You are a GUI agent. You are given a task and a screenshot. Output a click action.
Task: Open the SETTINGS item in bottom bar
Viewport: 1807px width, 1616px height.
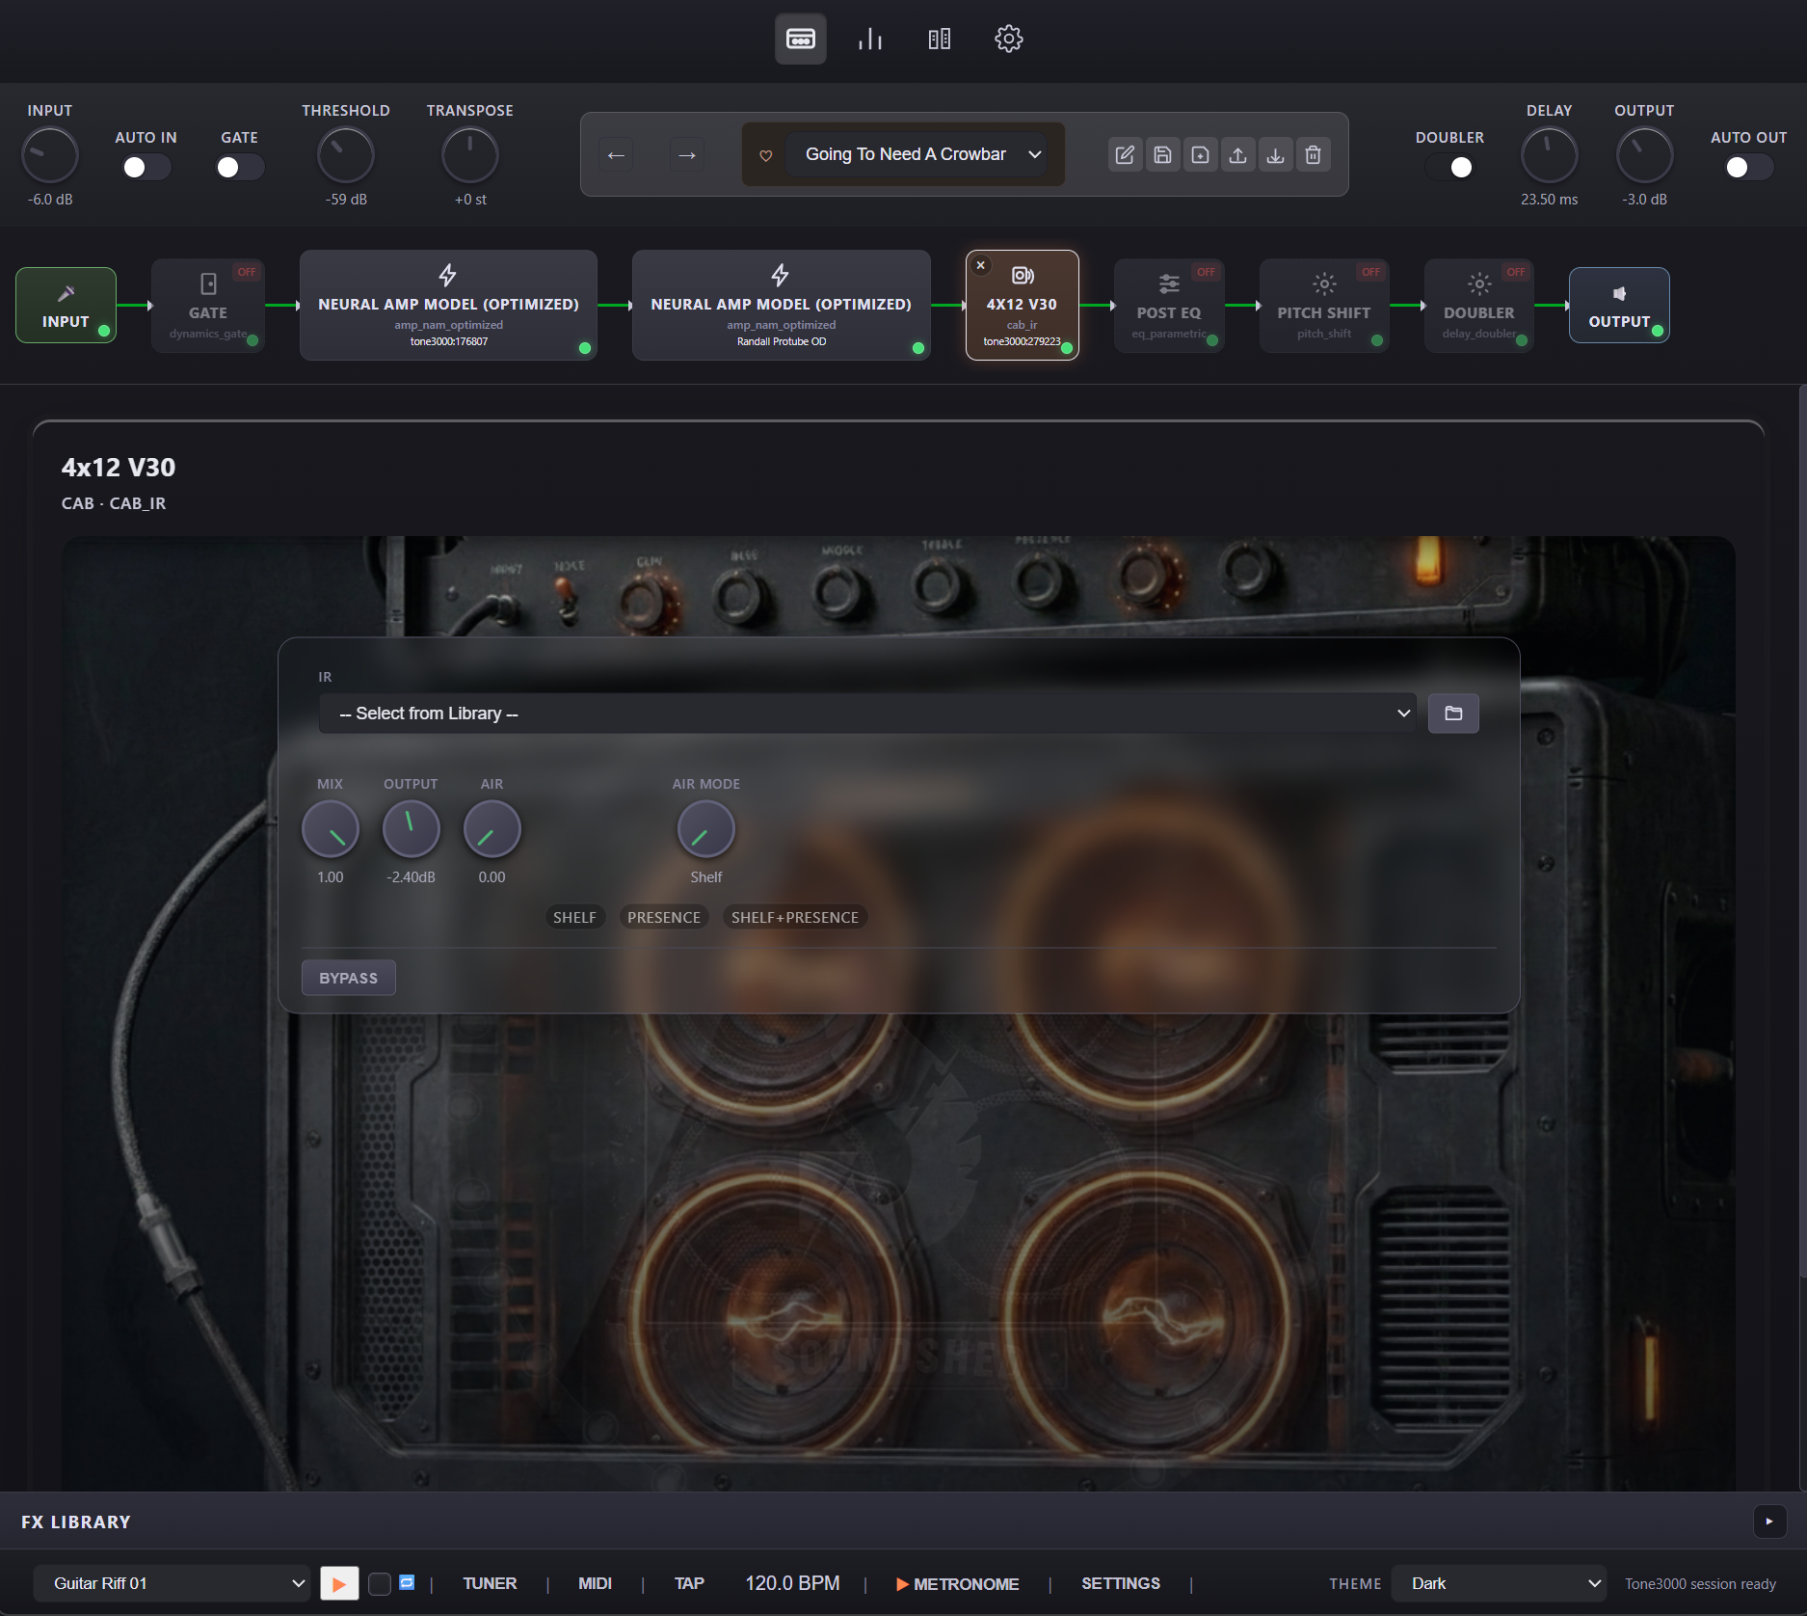[1120, 1583]
